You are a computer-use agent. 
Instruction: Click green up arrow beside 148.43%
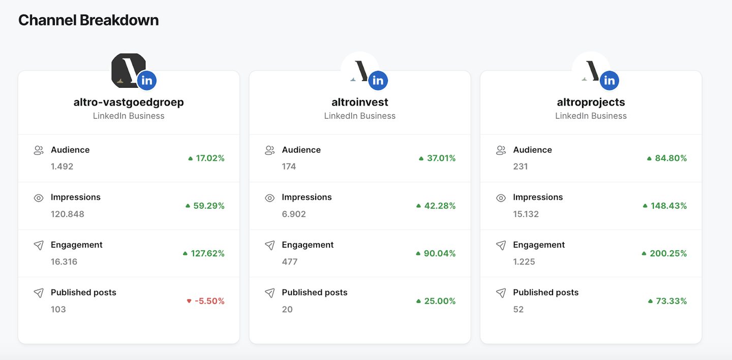click(646, 206)
